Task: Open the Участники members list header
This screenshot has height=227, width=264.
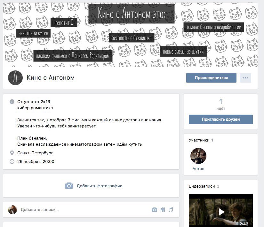Action: [199, 140]
